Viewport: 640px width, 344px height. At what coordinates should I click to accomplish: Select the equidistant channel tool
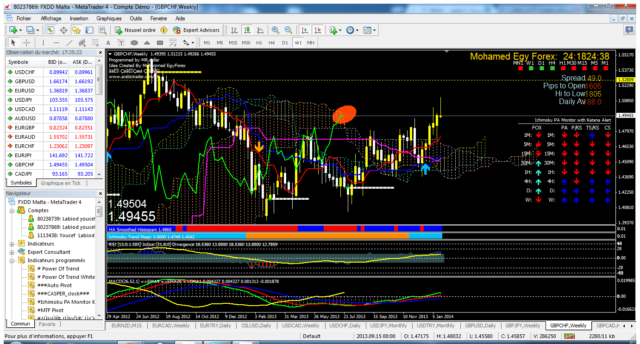[82, 43]
